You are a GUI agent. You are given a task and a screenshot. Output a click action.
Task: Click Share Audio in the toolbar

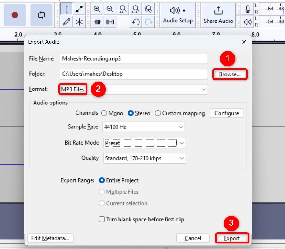pos(218,15)
